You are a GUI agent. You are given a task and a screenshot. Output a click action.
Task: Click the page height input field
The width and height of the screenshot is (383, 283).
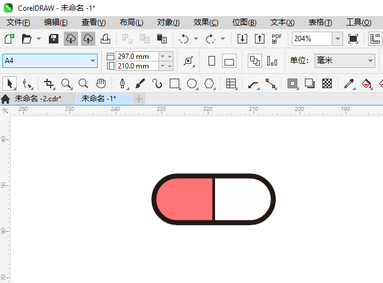pyautogui.click(x=137, y=66)
